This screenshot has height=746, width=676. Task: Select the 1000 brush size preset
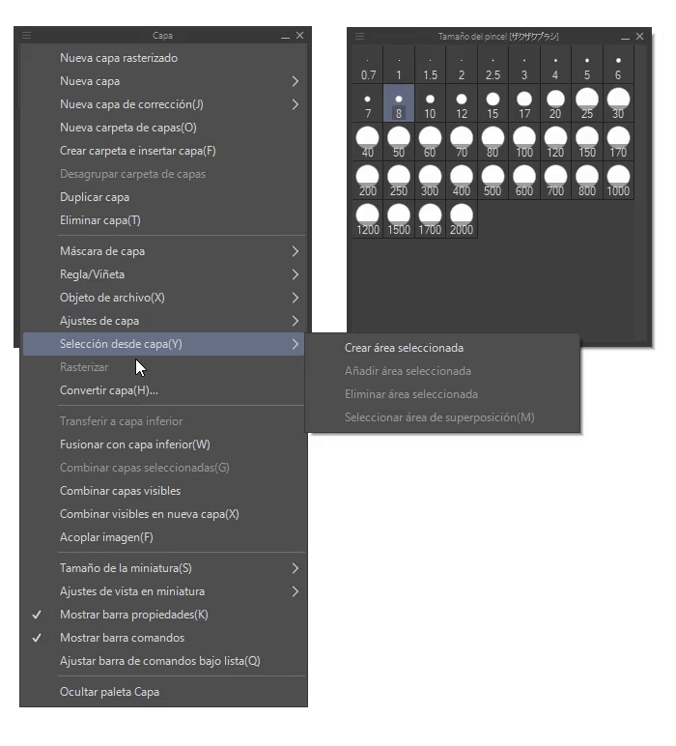coord(618,181)
